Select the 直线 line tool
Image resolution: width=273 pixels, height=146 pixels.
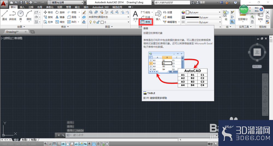point(5,15)
